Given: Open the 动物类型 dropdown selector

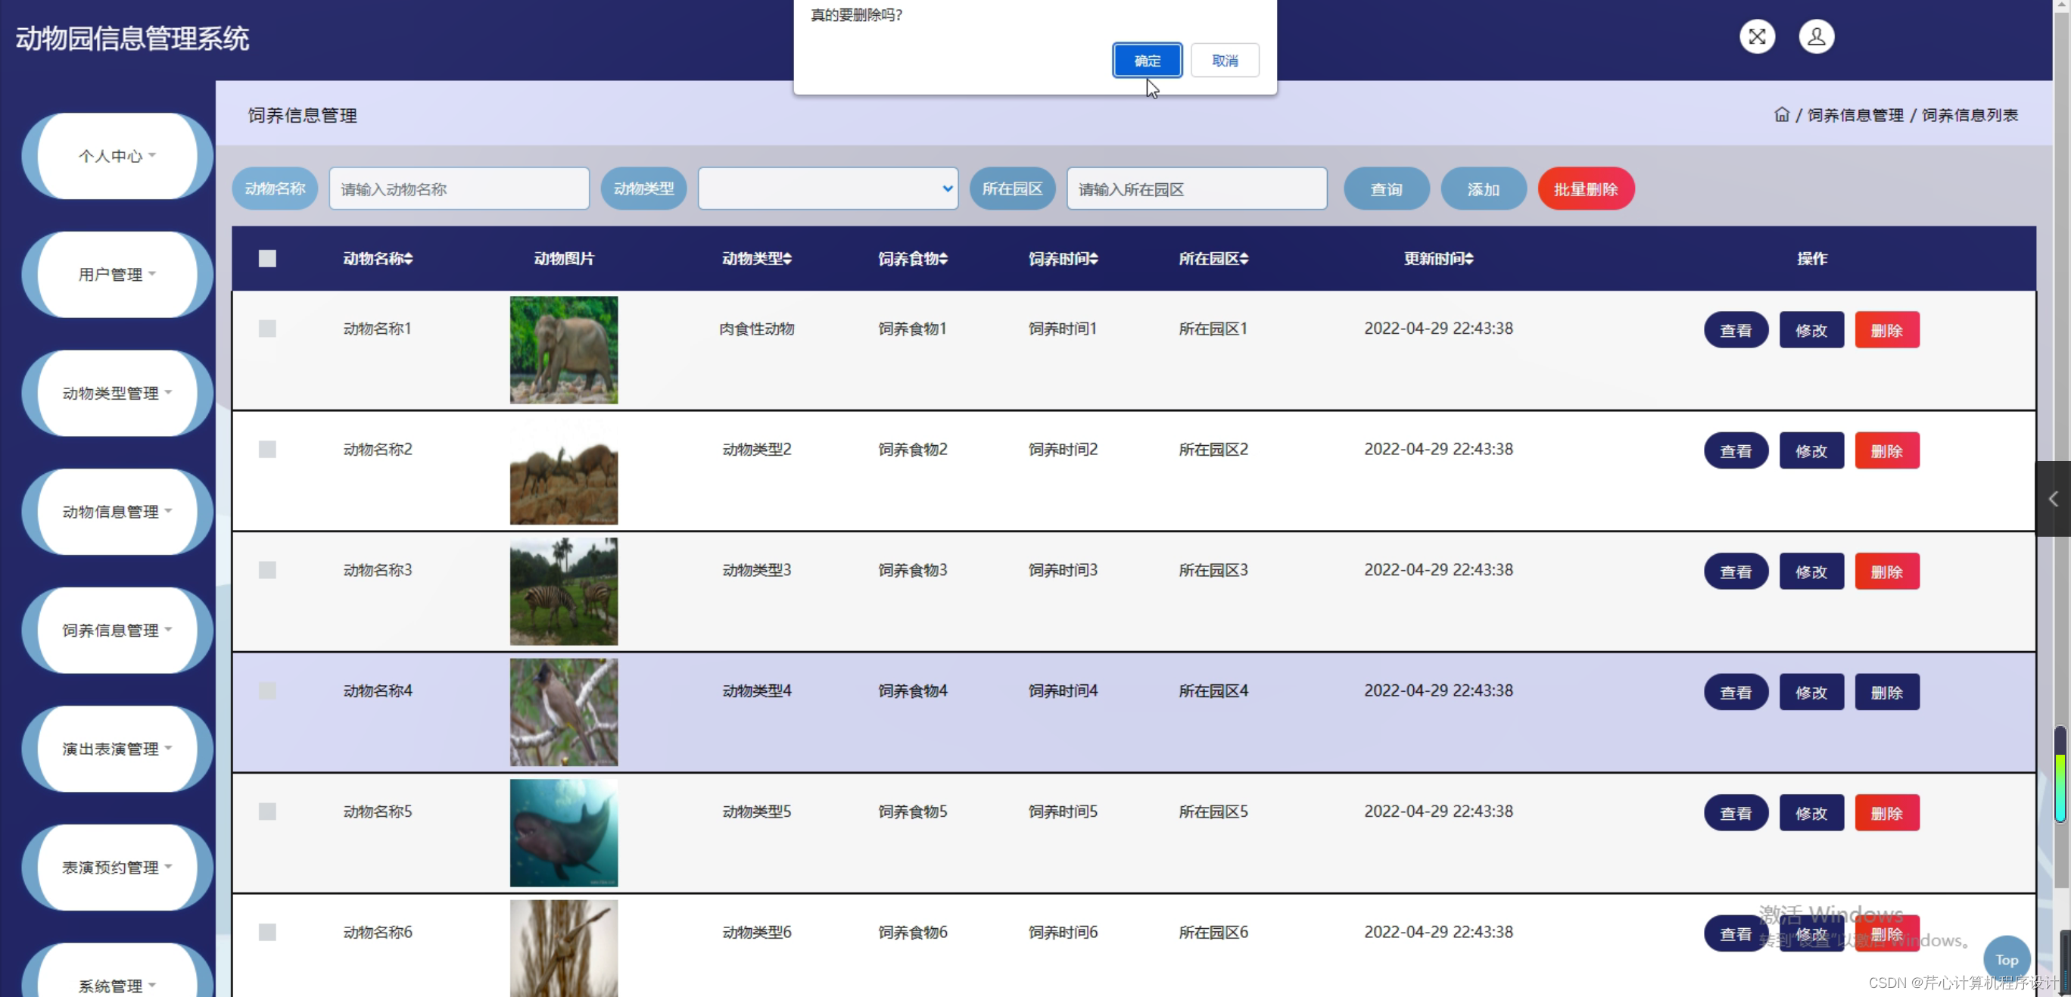Looking at the screenshot, I should (x=827, y=188).
